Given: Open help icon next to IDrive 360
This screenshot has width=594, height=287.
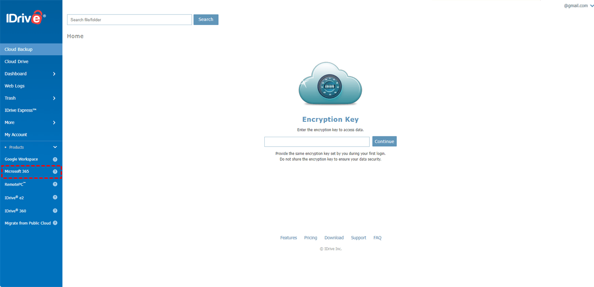Looking at the screenshot, I should pos(55,211).
